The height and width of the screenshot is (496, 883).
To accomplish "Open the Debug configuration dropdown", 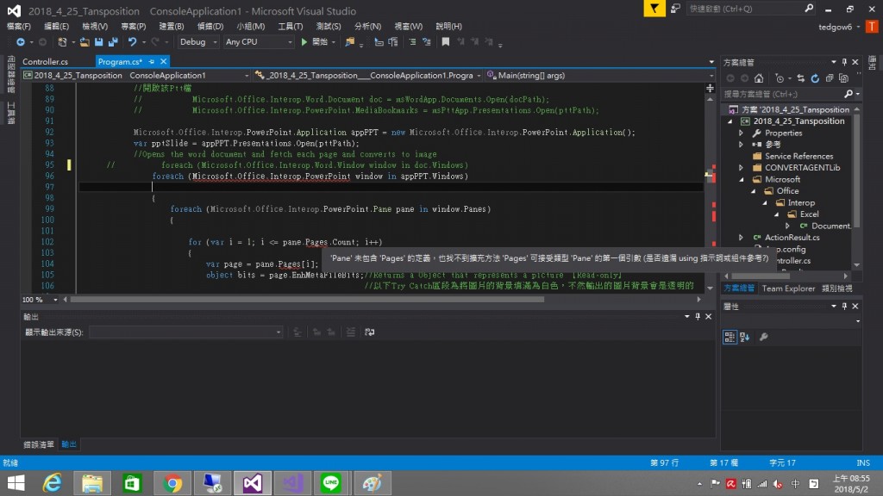I will coord(197,41).
